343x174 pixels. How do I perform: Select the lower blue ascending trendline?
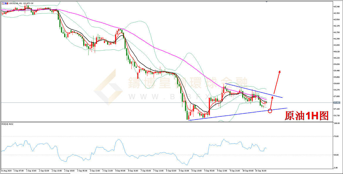tap(235, 115)
